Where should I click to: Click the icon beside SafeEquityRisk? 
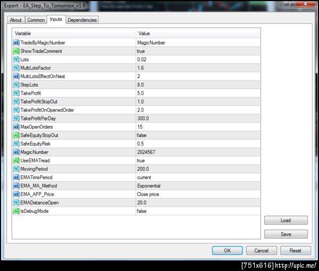(x=16, y=143)
